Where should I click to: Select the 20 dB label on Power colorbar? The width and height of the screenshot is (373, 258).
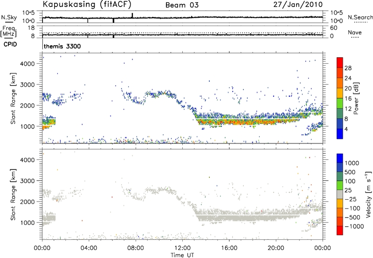(348, 88)
